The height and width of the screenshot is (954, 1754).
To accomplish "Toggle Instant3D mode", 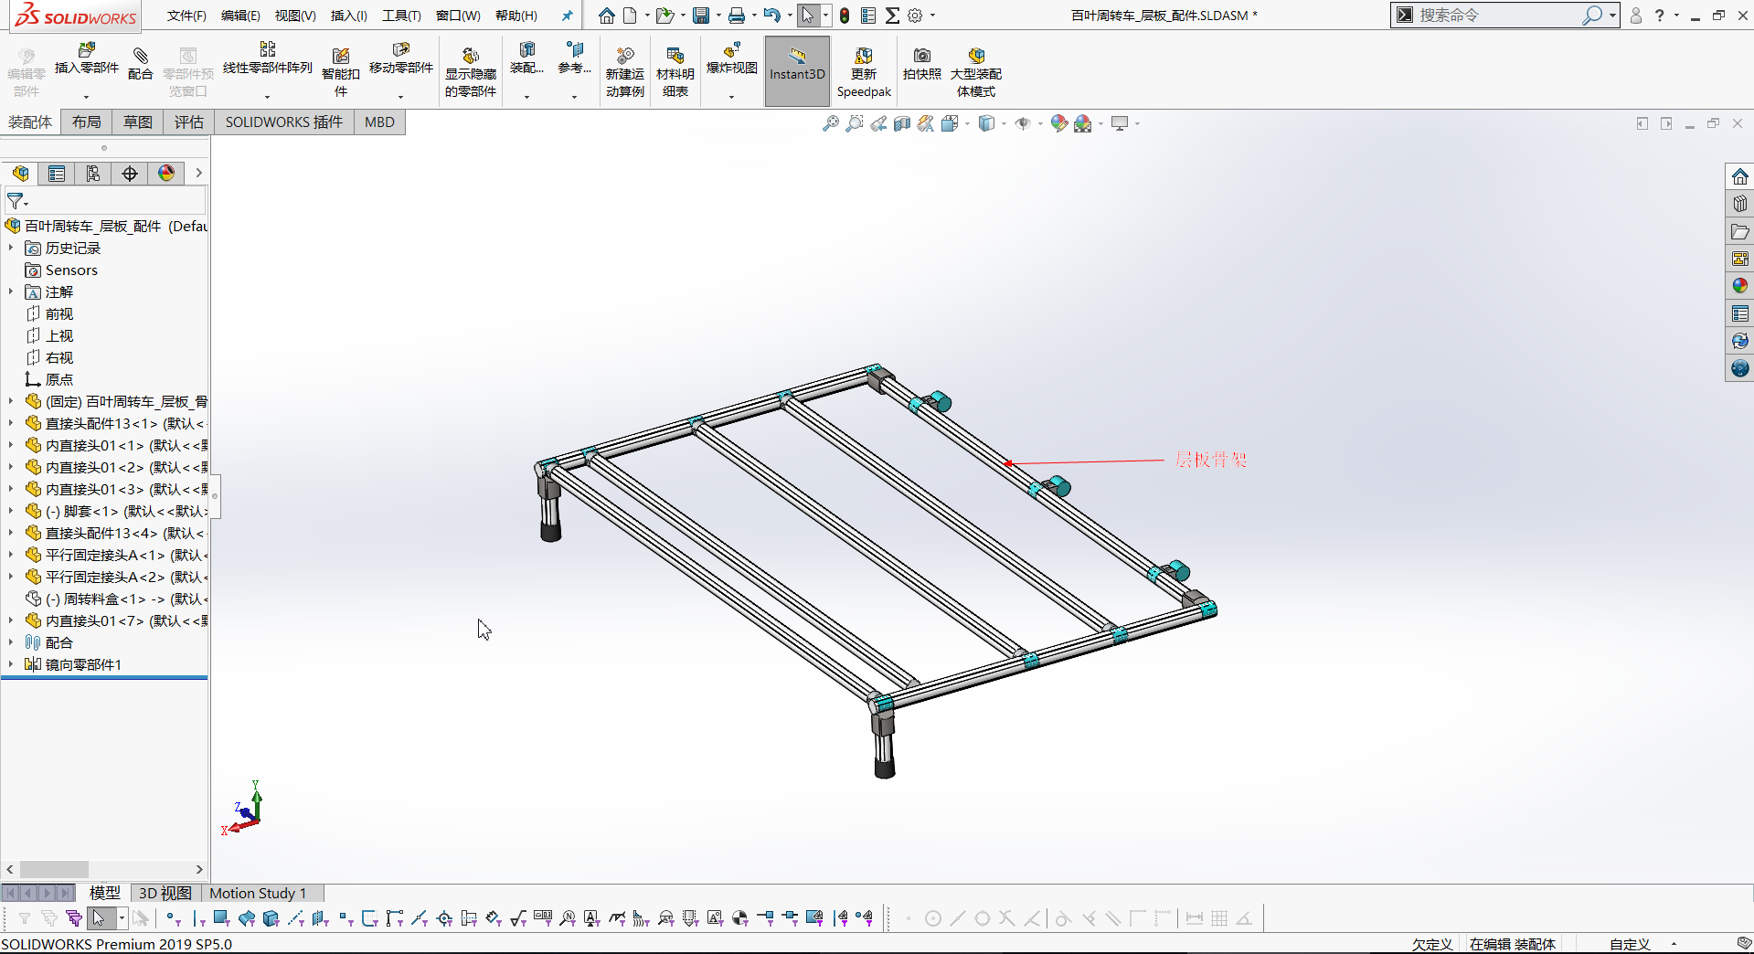I will point(797,71).
